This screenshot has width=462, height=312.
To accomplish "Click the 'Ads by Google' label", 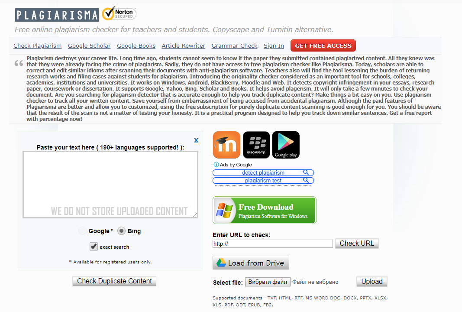I will tap(236, 165).
